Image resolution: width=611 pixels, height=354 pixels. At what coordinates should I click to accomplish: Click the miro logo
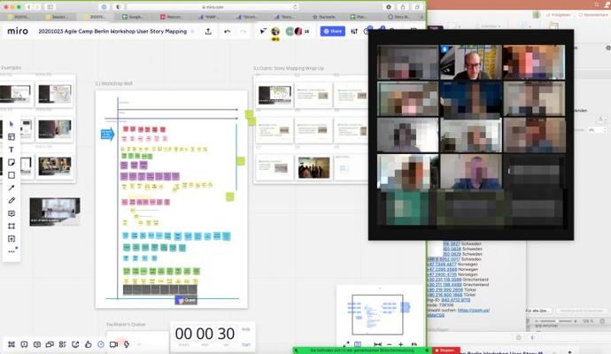pos(18,31)
